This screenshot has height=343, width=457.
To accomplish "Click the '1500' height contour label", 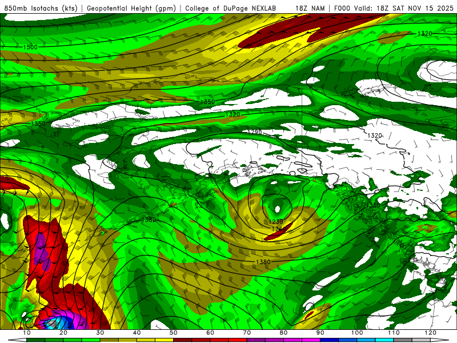I will click(30, 47).
